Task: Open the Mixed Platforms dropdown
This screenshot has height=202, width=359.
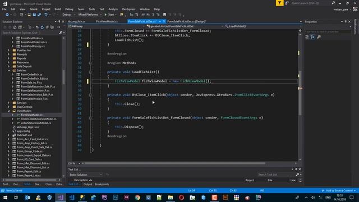Action: point(90,15)
